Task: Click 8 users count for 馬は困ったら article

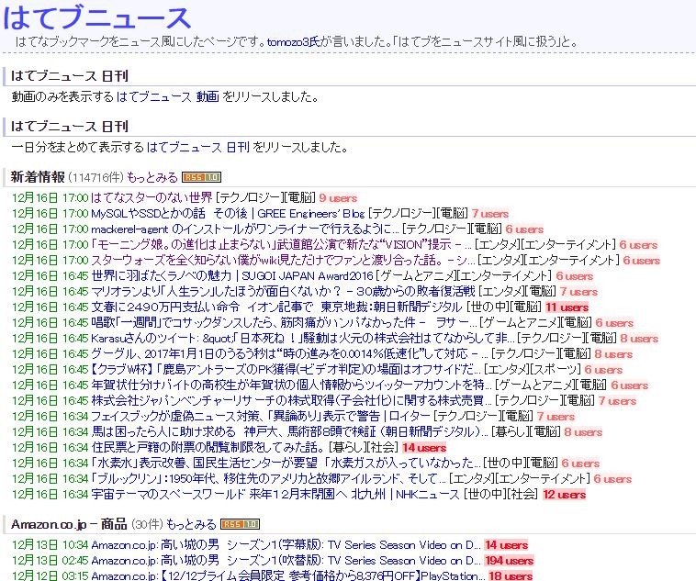Action: (x=583, y=432)
